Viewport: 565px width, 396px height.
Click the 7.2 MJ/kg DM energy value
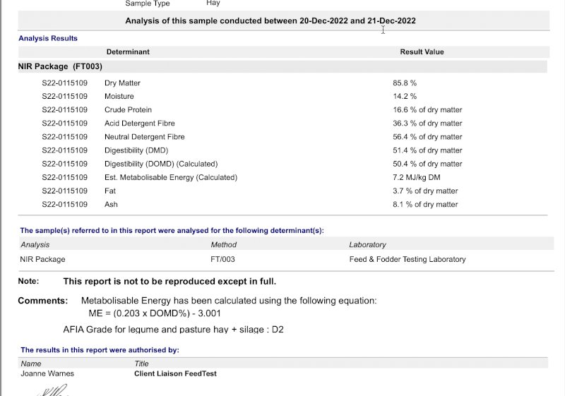[x=417, y=177]
